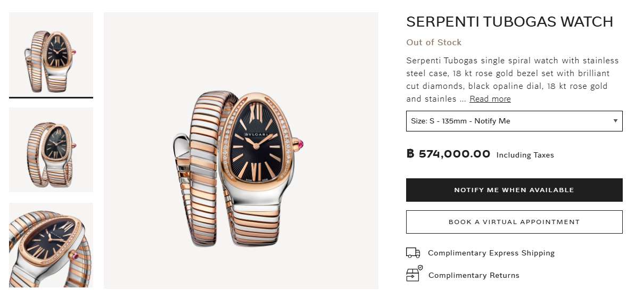The height and width of the screenshot is (297, 635).
Task: Click the ฿ 574,000.00 price
Action: tap(448, 154)
